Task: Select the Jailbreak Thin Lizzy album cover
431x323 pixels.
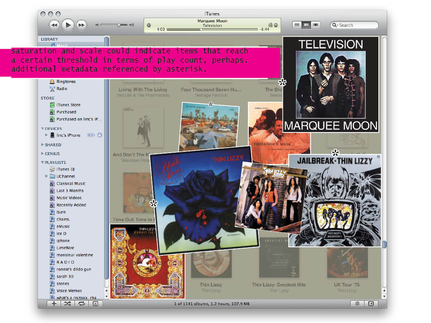Action: 335,201
